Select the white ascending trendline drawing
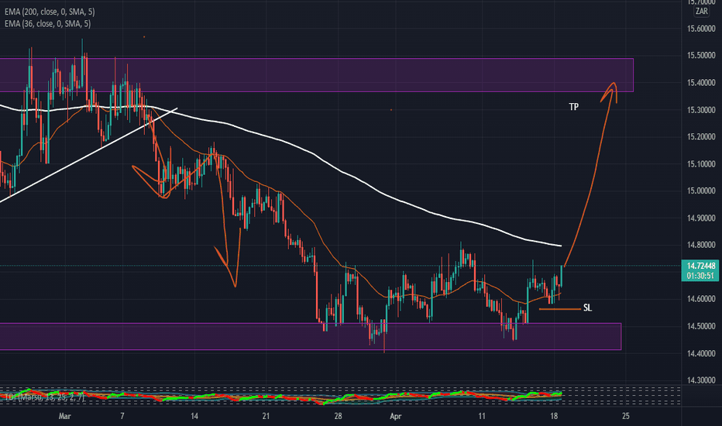The width and height of the screenshot is (722, 426). (88, 154)
